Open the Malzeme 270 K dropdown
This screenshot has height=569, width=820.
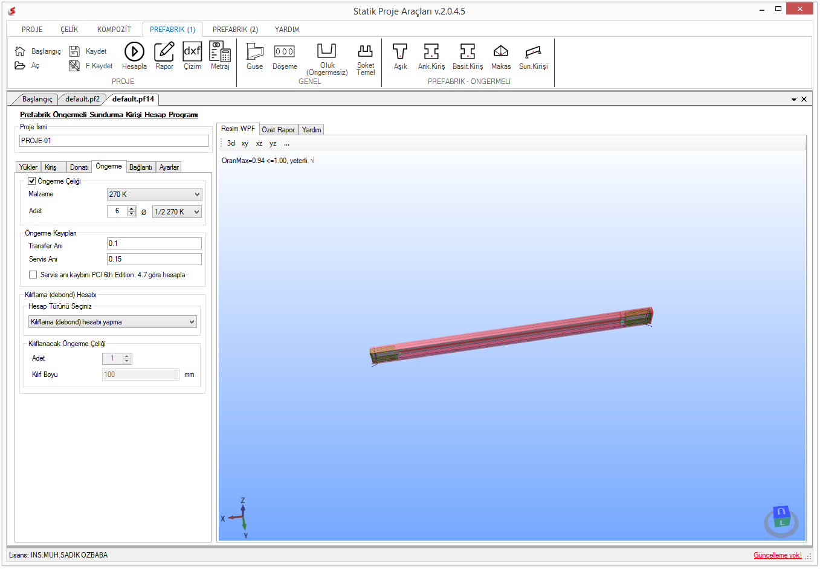(x=155, y=194)
